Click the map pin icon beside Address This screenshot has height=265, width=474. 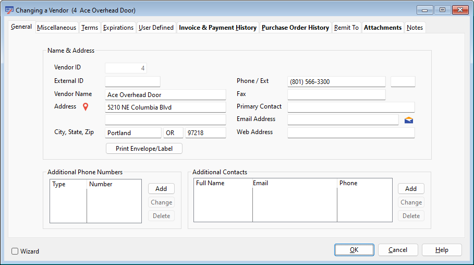[x=86, y=107]
